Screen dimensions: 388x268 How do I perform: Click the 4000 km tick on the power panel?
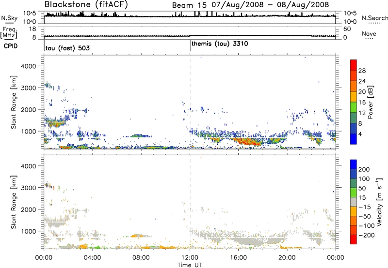point(28,66)
